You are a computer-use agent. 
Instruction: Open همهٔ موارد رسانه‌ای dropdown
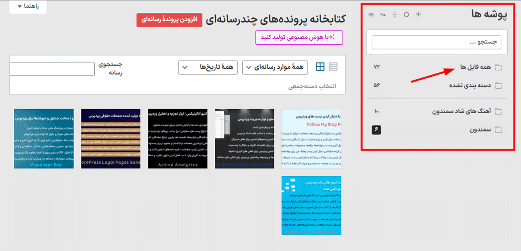(x=275, y=67)
